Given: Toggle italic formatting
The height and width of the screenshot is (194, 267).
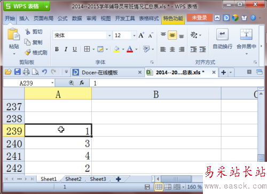Looking at the screenshot, I should click(66, 49).
